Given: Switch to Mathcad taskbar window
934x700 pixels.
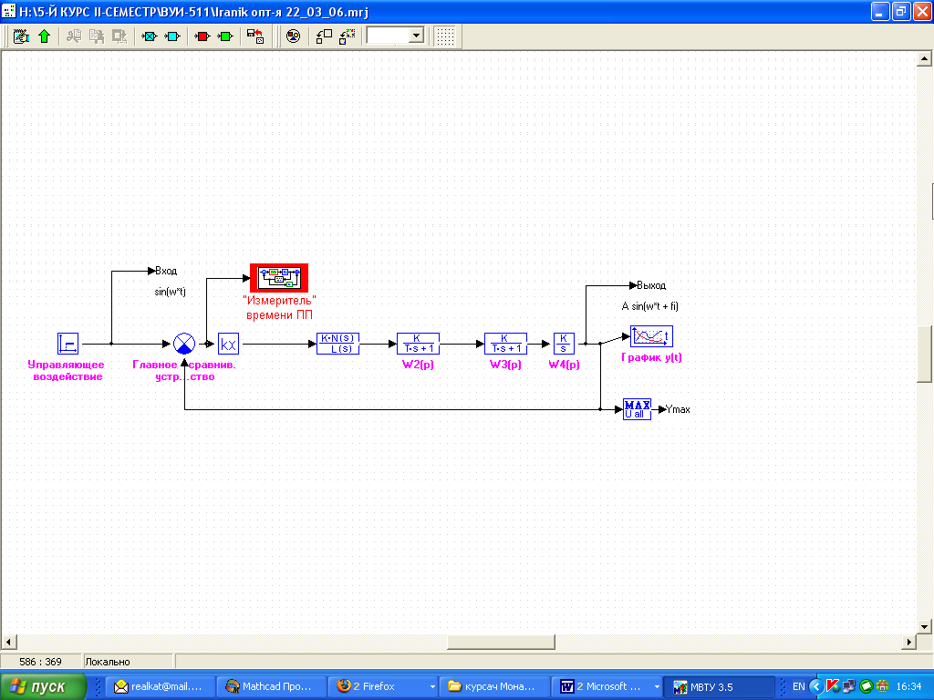Looking at the screenshot, I should [x=271, y=687].
